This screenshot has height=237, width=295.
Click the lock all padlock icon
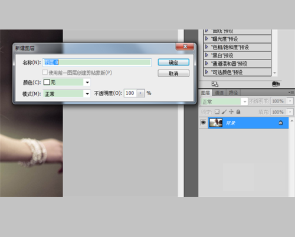[238, 112]
